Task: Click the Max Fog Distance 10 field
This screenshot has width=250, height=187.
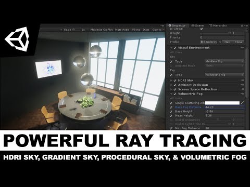Action: point(224,128)
